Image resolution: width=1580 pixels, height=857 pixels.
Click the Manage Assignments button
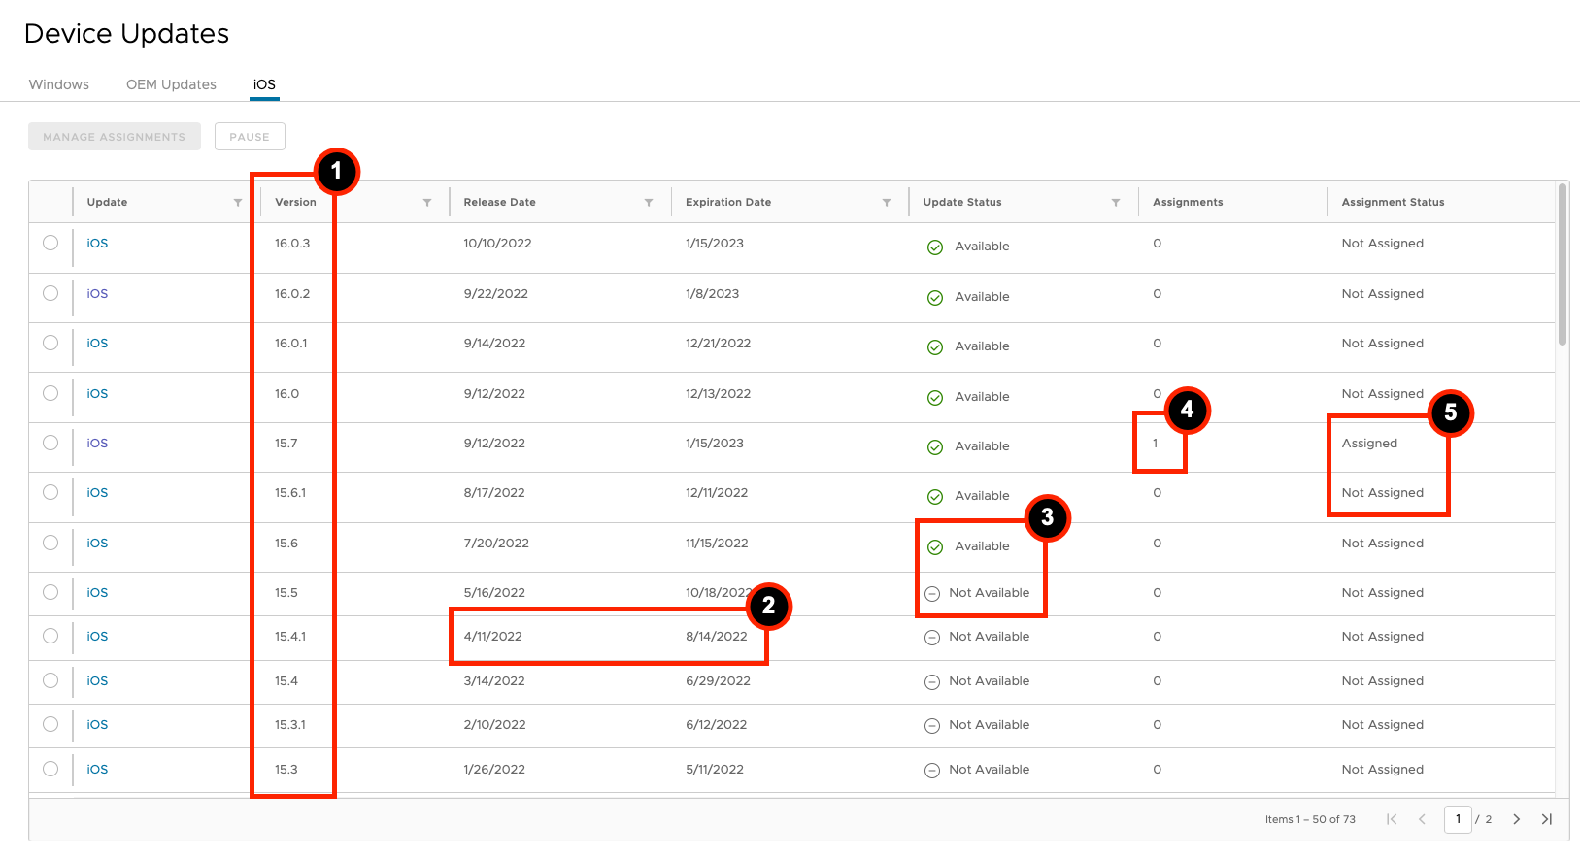[x=115, y=137]
